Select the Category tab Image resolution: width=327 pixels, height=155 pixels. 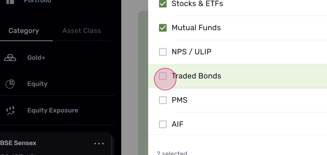click(24, 31)
